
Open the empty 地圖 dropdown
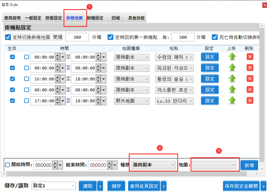(x=214, y=165)
